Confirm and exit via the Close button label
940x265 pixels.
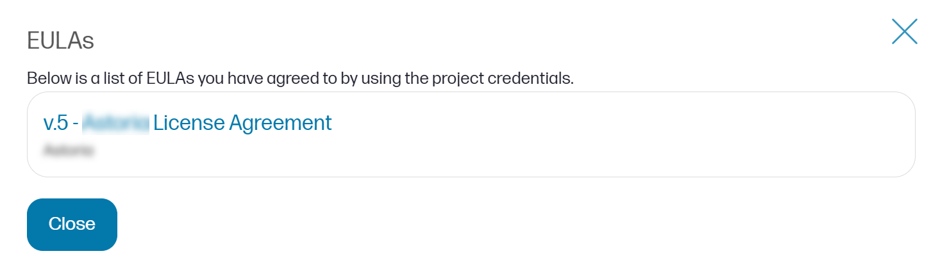72,224
